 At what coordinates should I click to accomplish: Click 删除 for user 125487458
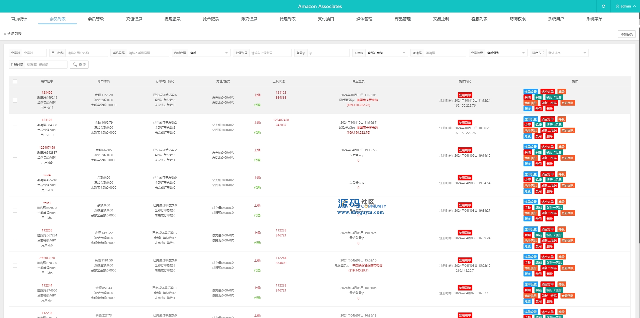pos(549,164)
